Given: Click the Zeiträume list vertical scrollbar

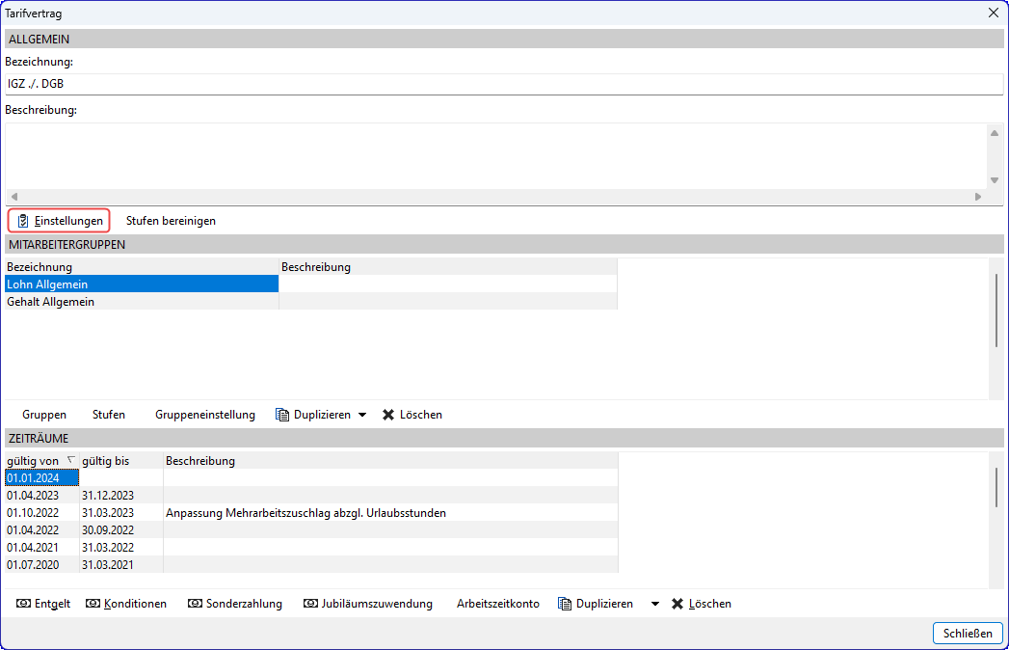Looking at the screenshot, I should [x=996, y=487].
